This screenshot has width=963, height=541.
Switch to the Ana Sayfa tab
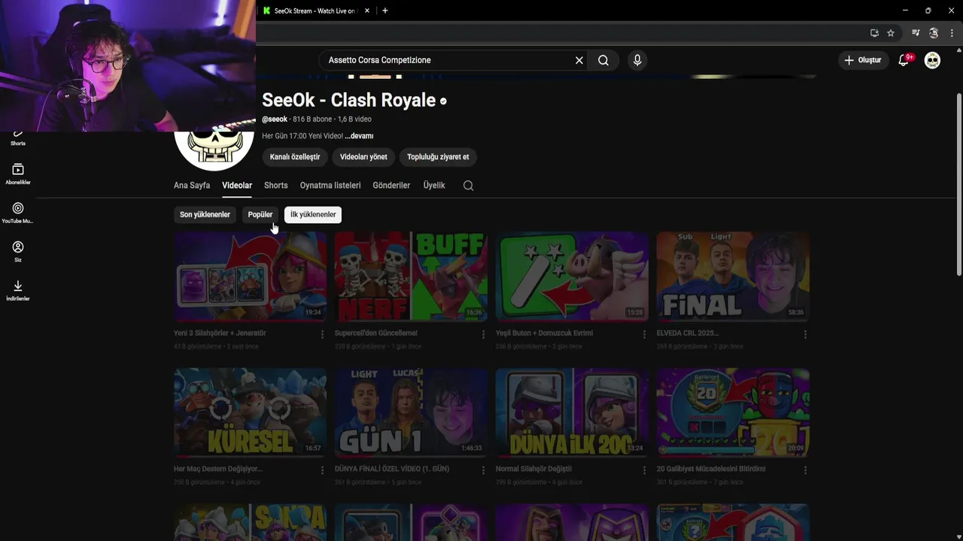point(192,186)
